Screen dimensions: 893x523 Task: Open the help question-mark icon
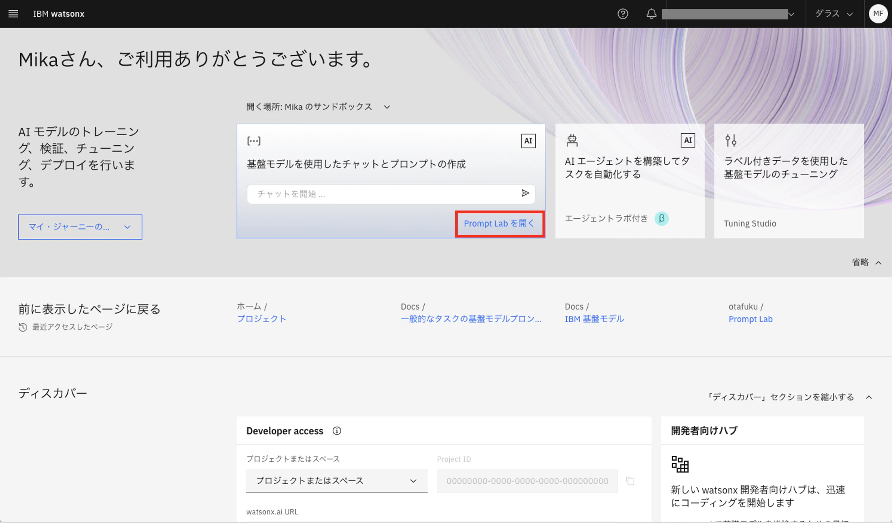coord(623,14)
